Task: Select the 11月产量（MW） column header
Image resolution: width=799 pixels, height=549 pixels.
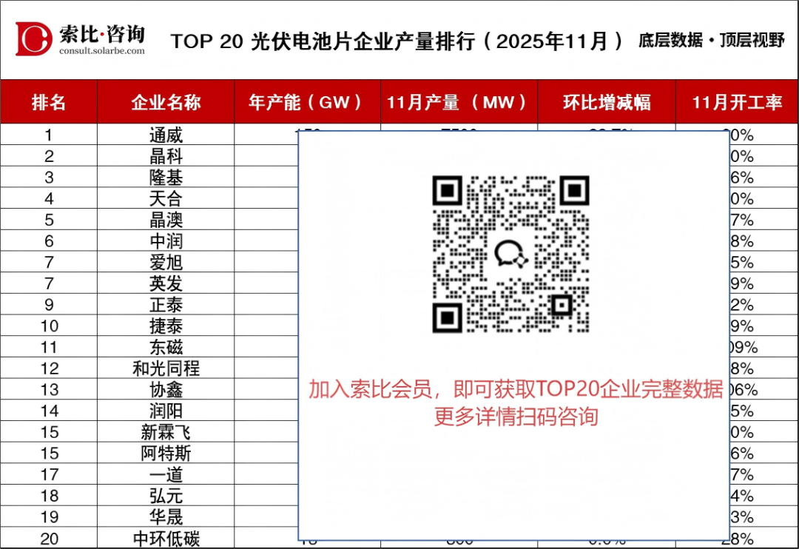Action: pos(458,102)
